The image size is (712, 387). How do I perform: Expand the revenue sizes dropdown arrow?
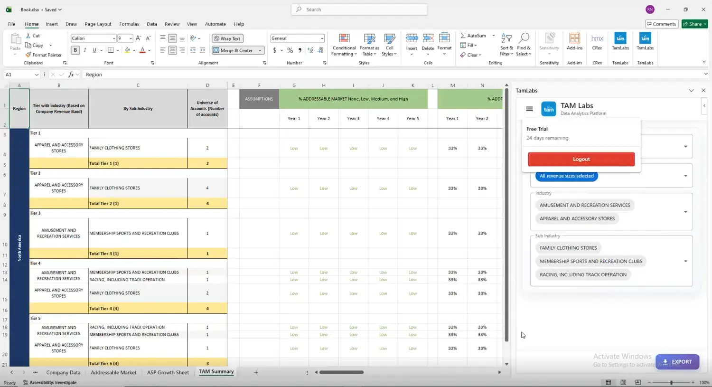pos(685,176)
